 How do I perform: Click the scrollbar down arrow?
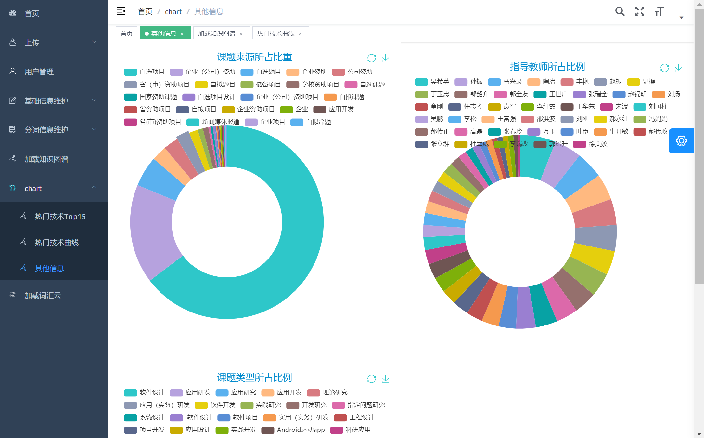point(699,434)
